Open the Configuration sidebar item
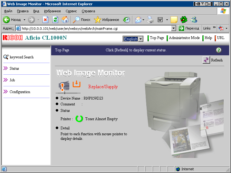This screenshot has height=173, width=231. [x=20, y=92]
